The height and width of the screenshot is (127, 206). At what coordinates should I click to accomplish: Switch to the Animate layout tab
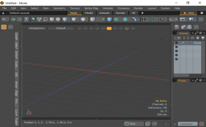point(104,13)
